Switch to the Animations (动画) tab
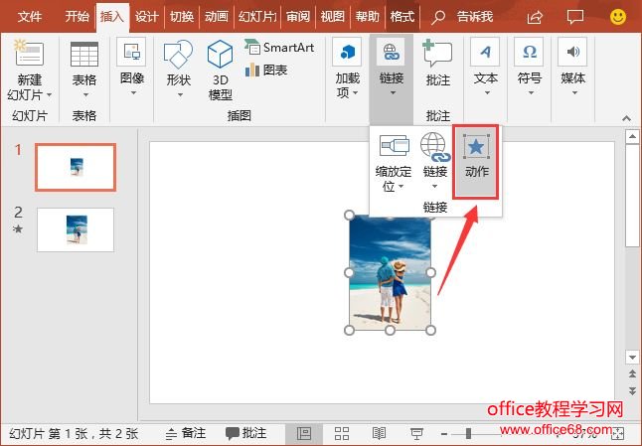The image size is (642, 446). coord(217,17)
